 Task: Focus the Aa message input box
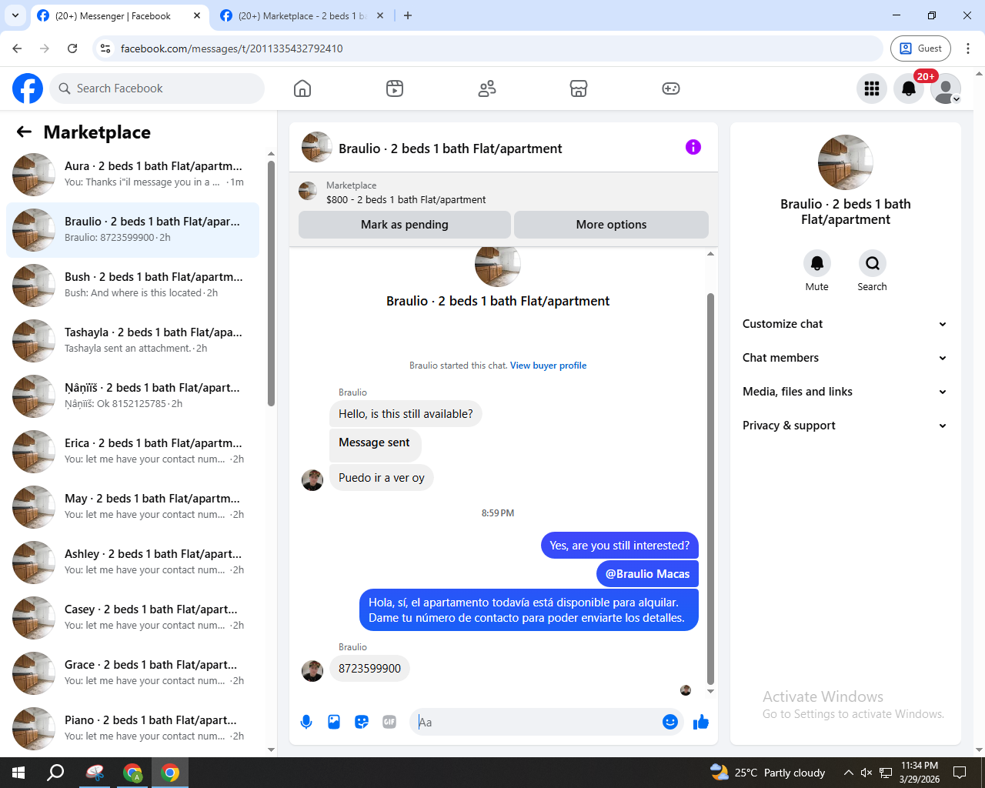536,722
